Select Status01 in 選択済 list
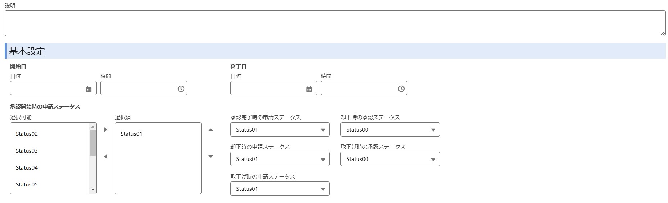668x203 pixels. point(158,134)
